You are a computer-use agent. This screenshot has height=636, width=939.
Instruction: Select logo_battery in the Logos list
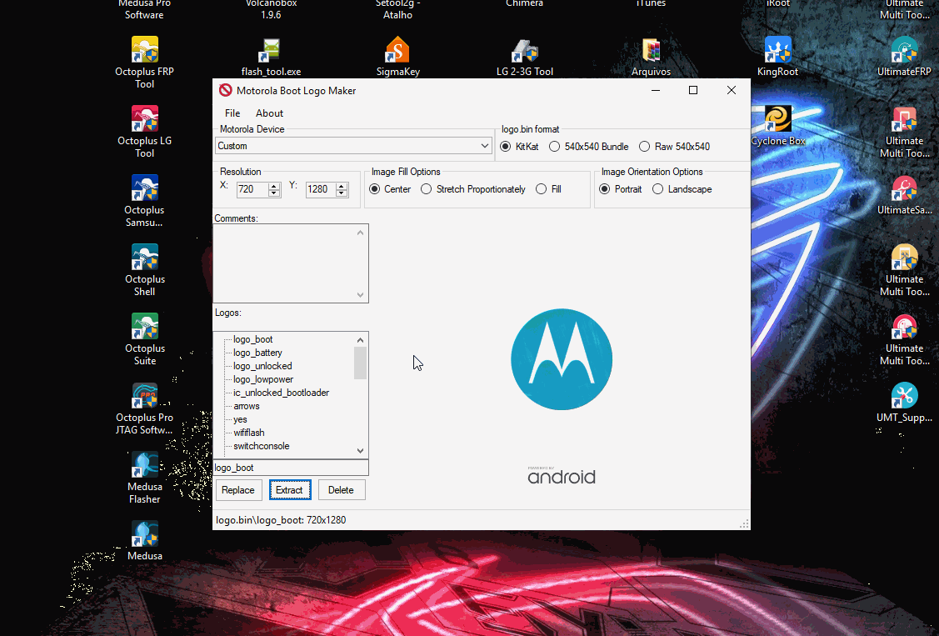[258, 353]
